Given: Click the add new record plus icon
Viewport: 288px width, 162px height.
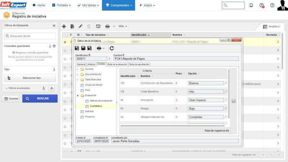Looking at the screenshot, I should 64,26.
